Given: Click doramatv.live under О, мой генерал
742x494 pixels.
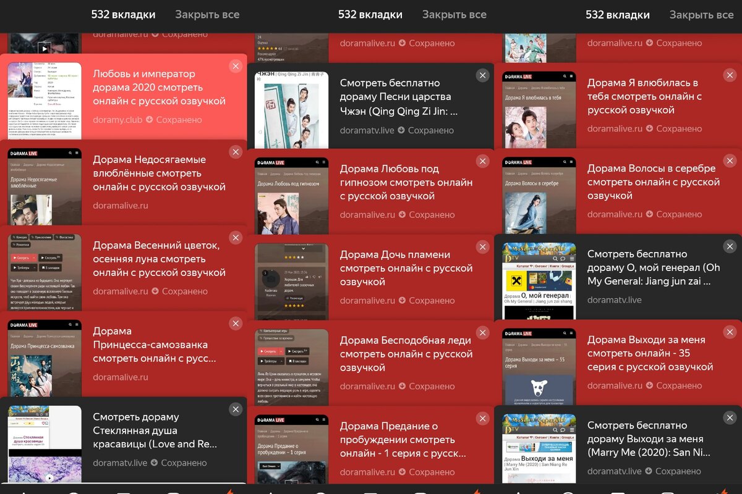Looking at the screenshot, I should tap(615, 300).
